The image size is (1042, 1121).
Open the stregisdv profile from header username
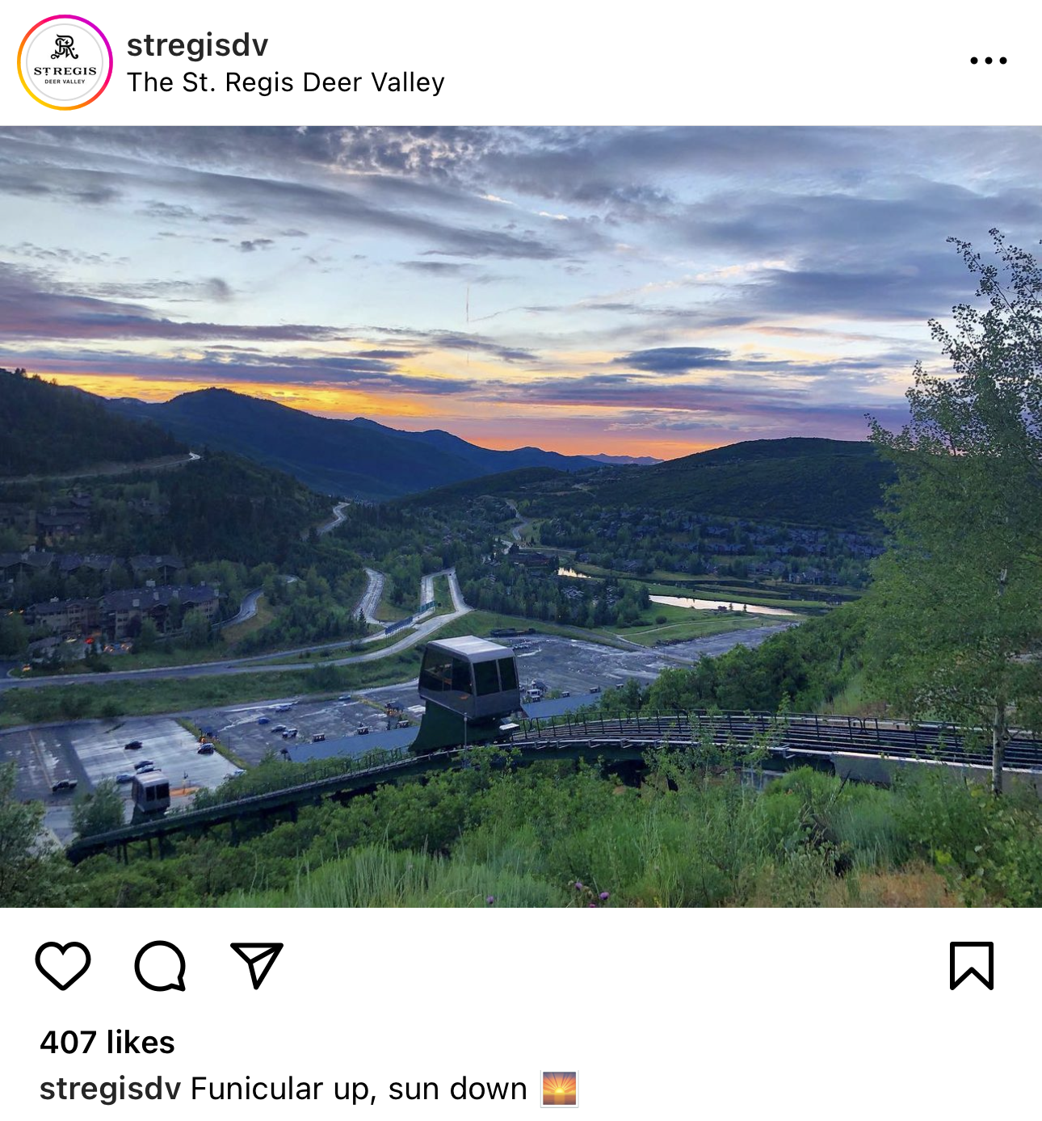pyautogui.click(x=197, y=45)
